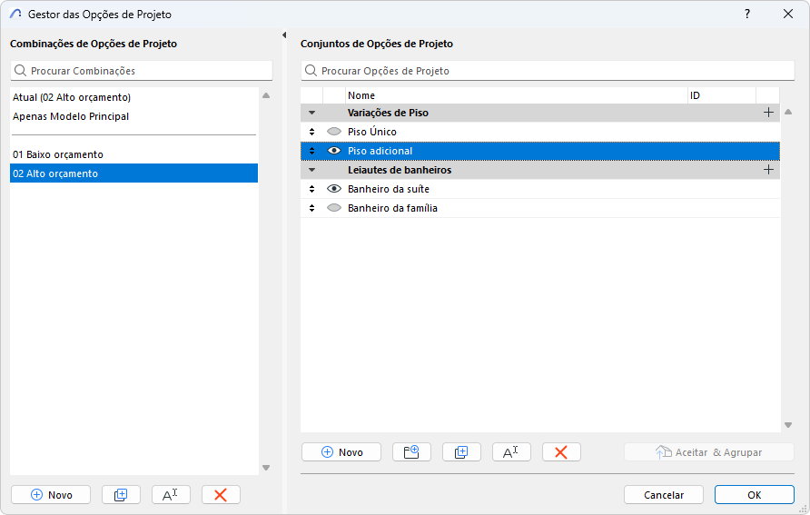Click option sets list scroll up arrow

point(788,112)
